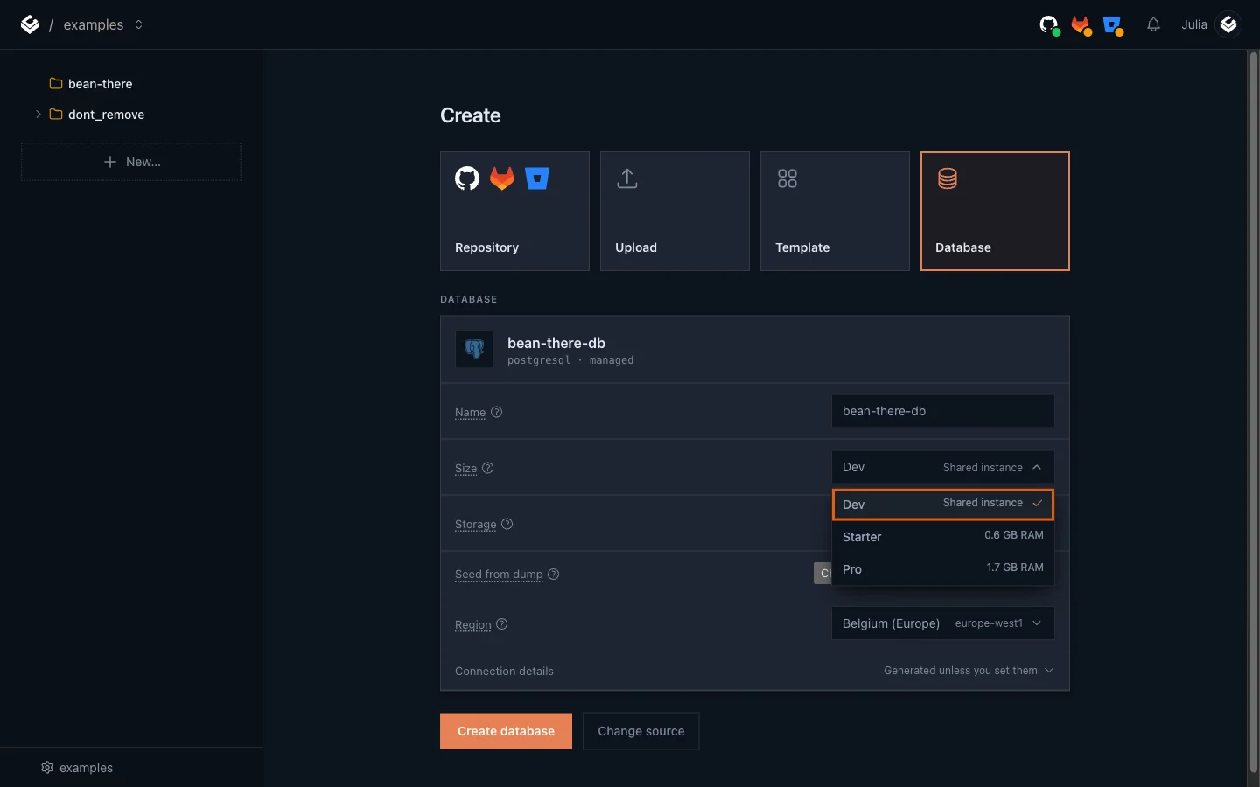This screenshot has height=787, width=1260.
Task: Show help for the Region field
Action: coord(501,624)
